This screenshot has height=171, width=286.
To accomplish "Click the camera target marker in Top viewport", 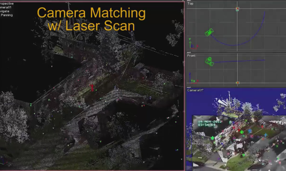I will click(x=237, y=9).
